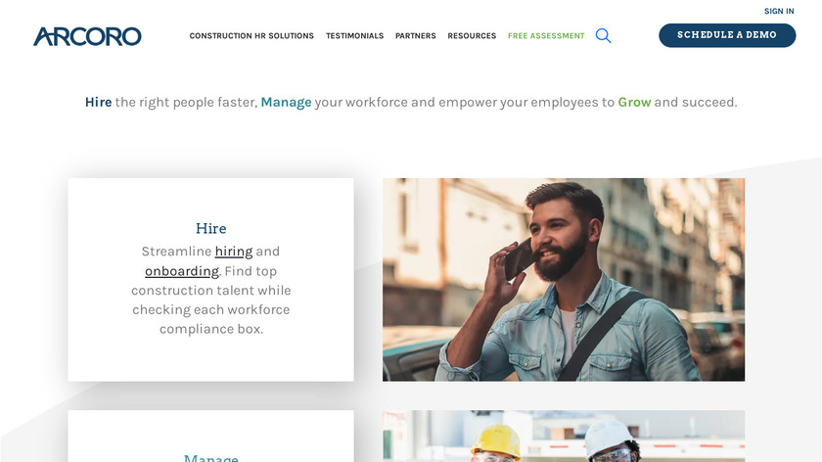Follow the underlined onboarding link
The width and height of the screenshot is (822, 462).
click(182, 271)
